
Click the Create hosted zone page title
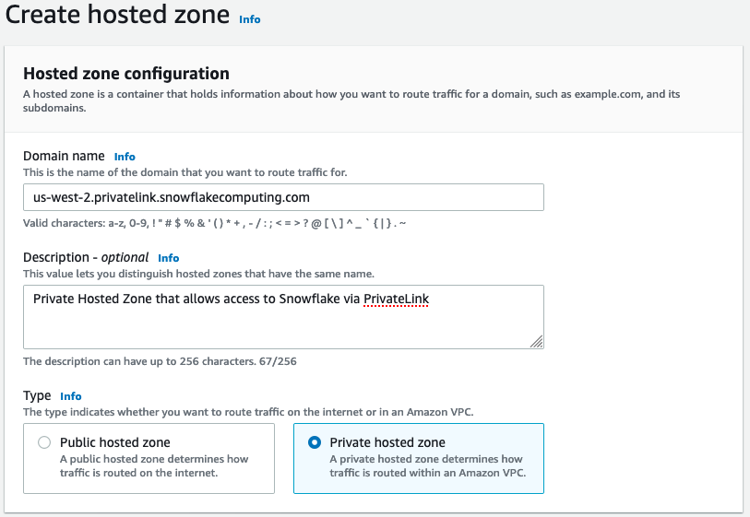(x=117, y=15)
